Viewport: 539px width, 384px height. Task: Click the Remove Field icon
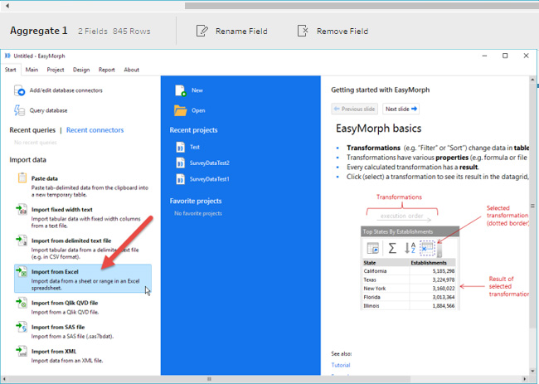point(303,31)
